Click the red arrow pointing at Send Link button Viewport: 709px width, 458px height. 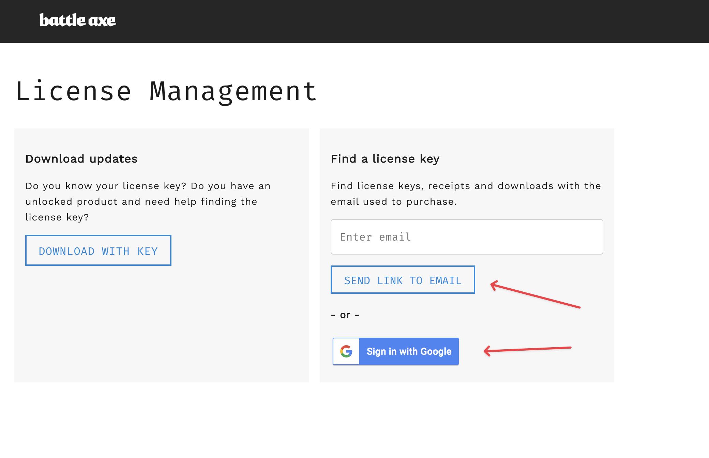tap(534, 295)
